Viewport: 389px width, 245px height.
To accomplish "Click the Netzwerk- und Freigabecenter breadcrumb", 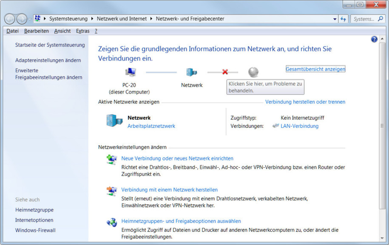I will pos(190,19).
